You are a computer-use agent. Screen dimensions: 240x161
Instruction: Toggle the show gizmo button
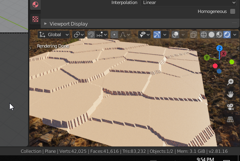click(x=157, y=35)
